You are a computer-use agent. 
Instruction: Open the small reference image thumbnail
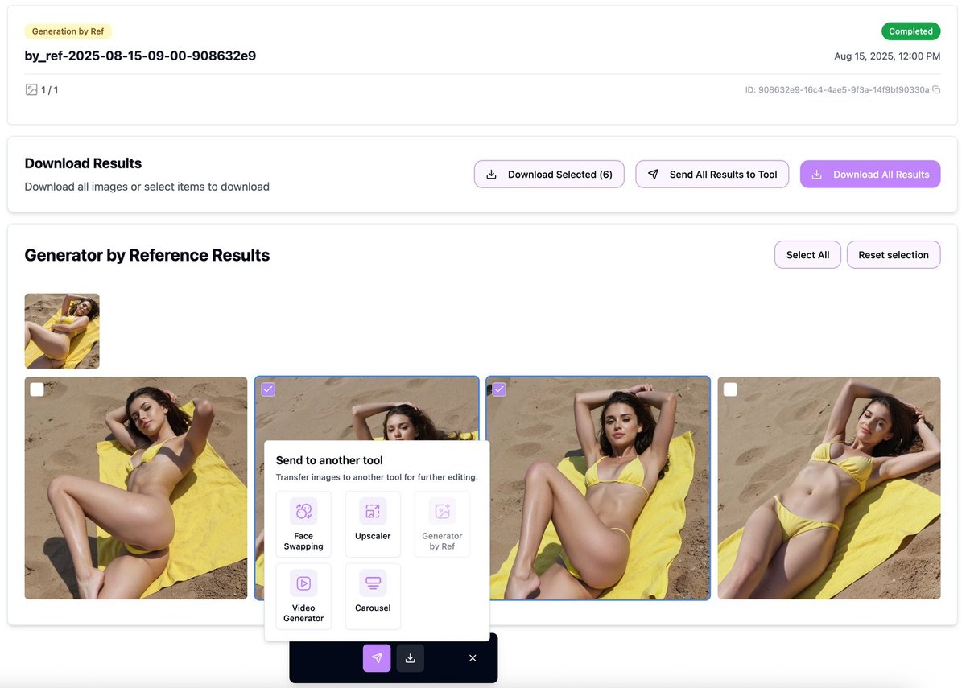click(62, 331)
